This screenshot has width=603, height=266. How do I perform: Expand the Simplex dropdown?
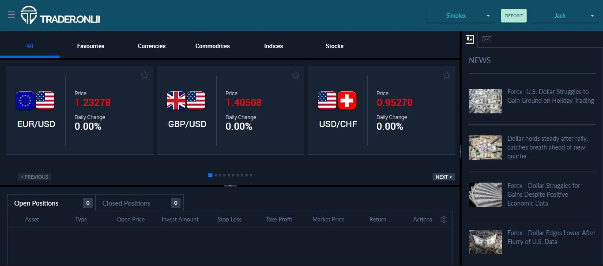tap(460, 15)
